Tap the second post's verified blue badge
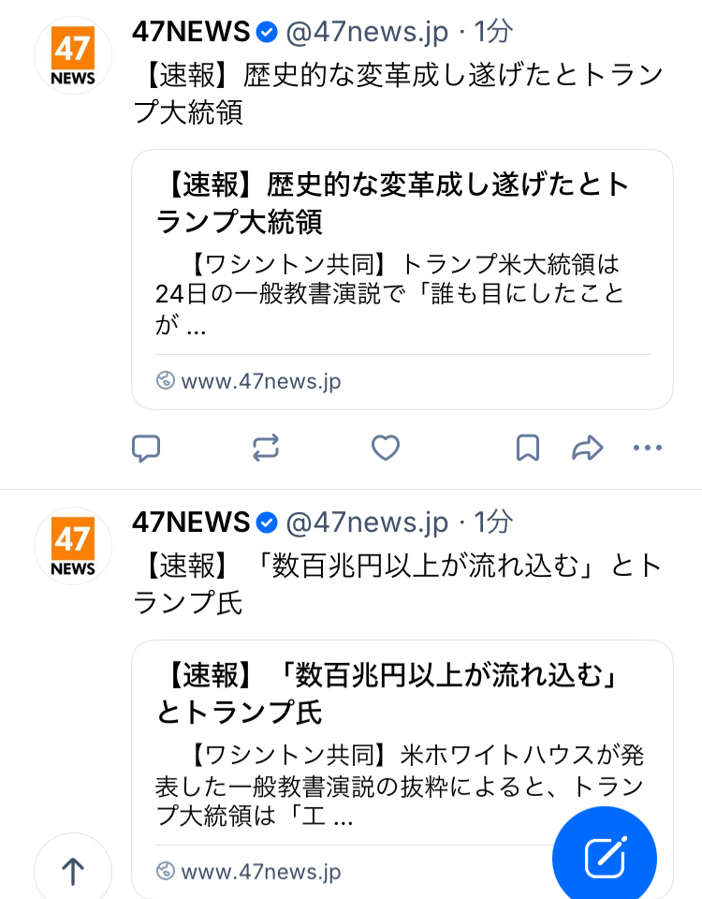702x899 pixels. click(x=267, y=523)
